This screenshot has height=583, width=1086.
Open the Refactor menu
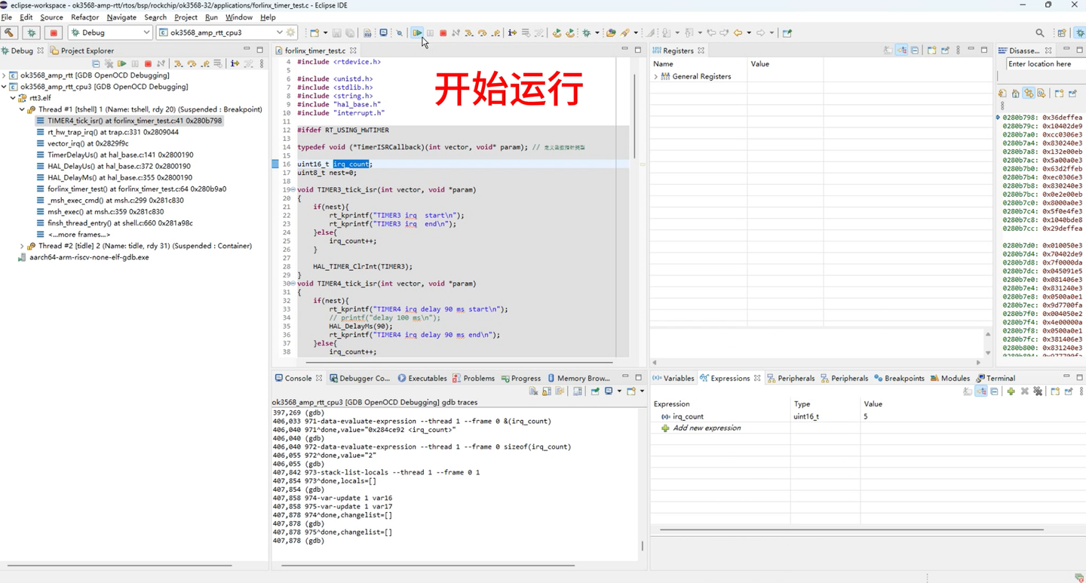(x=84, y=17)
